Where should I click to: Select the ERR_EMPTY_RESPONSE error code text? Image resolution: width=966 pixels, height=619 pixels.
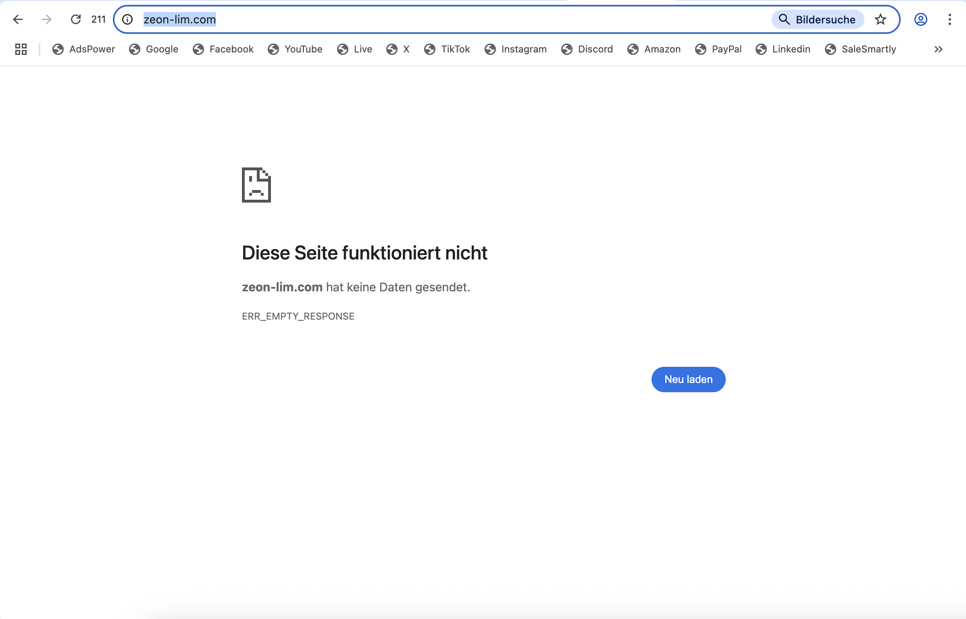[x=298, y=316]
